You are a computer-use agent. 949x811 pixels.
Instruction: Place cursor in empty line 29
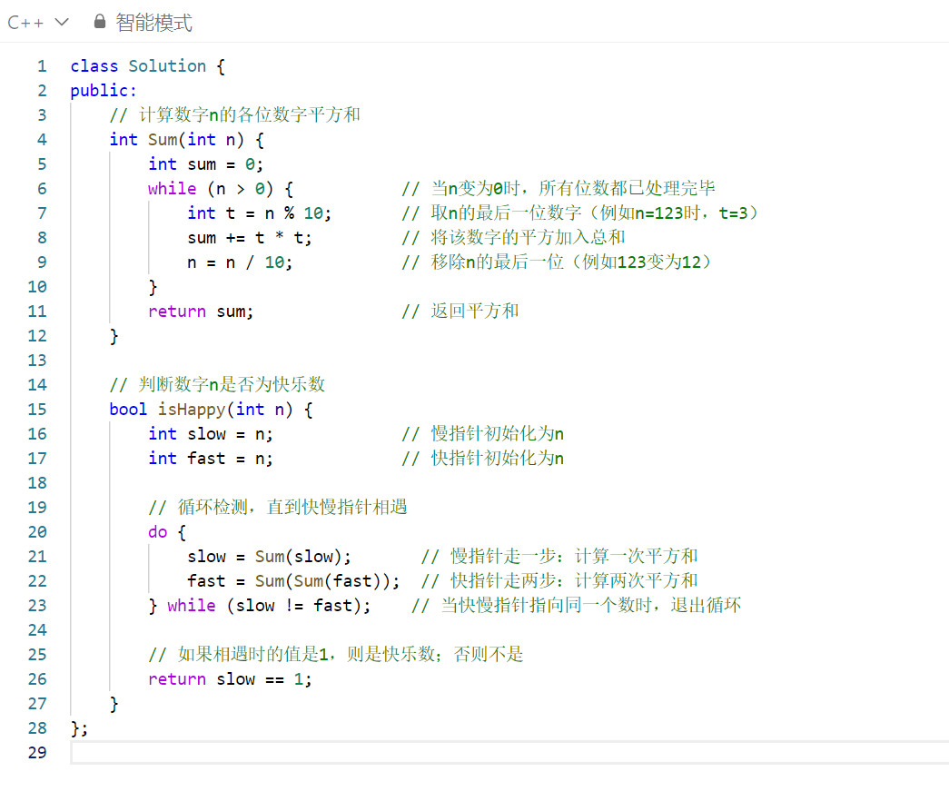(509, 752)
